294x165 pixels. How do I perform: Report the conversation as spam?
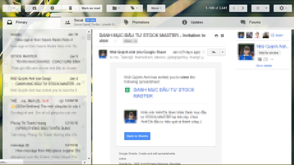pos(52,8)
